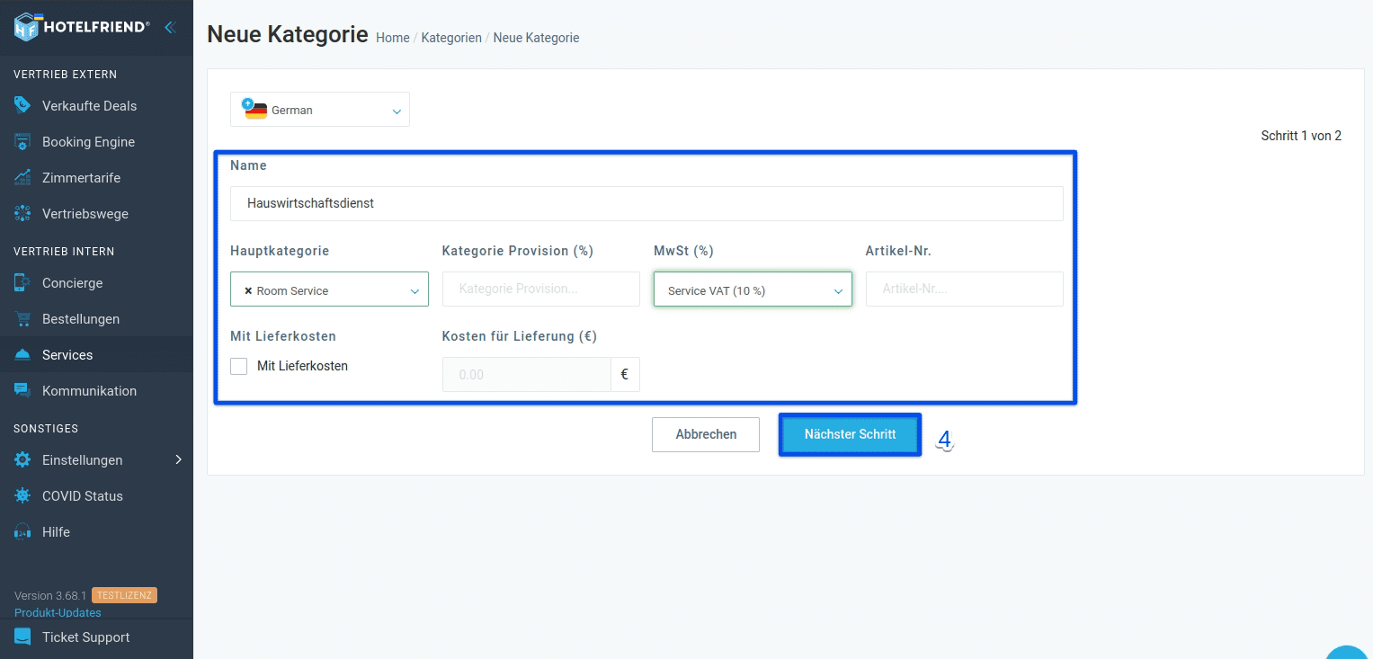
Task: Select the Concierge icon
Action: 22,282
